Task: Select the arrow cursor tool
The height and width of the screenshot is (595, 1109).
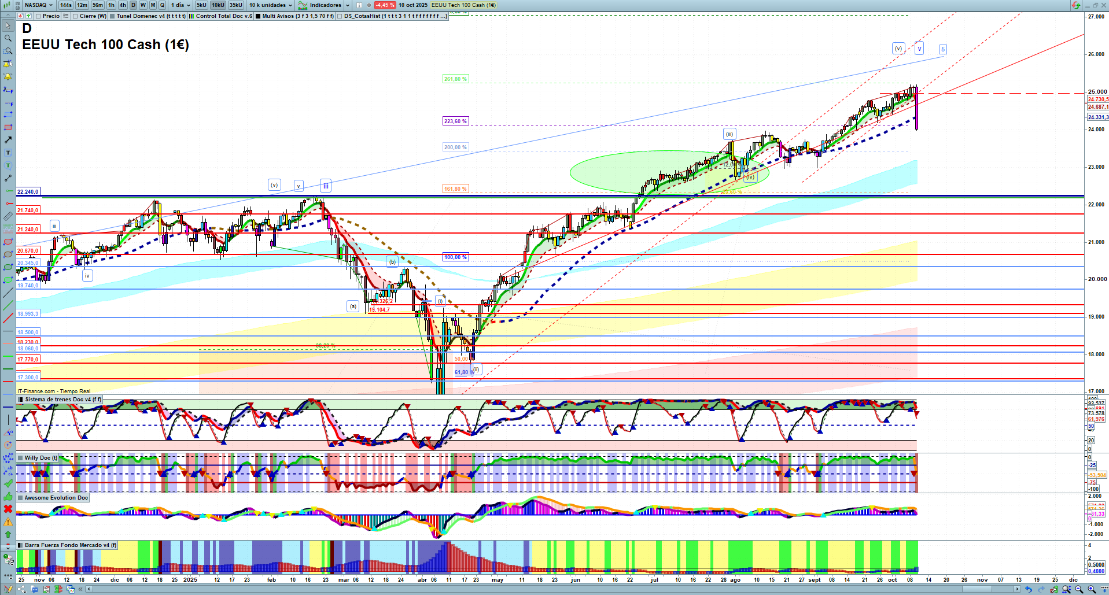Action: coord(8,25)
